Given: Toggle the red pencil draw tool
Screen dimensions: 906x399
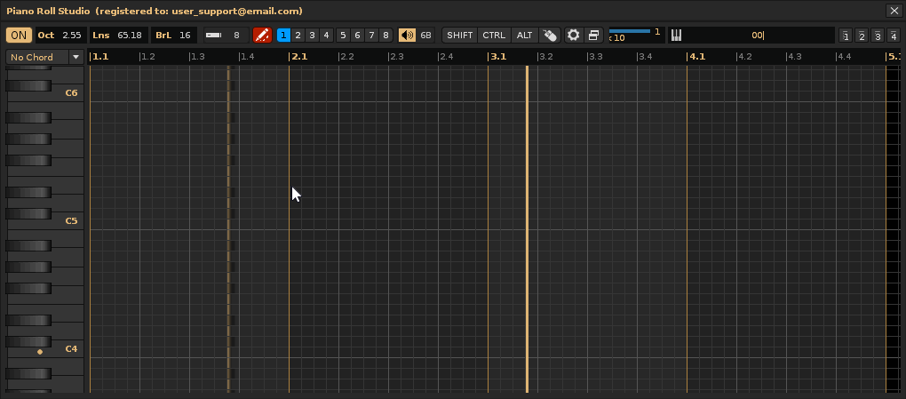Looking at the screenshot, I should coord(262,36).
